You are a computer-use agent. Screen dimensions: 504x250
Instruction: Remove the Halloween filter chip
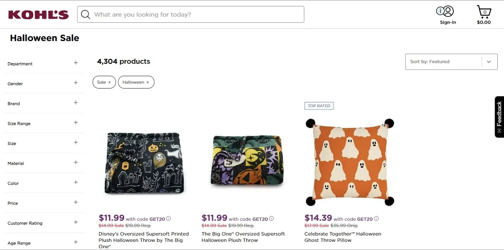pyautogui.click(x=148, y=82)
